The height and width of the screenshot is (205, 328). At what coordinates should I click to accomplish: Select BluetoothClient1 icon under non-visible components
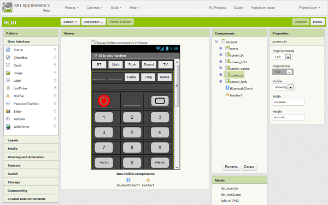pyautogui.click(x=128, y=180)
